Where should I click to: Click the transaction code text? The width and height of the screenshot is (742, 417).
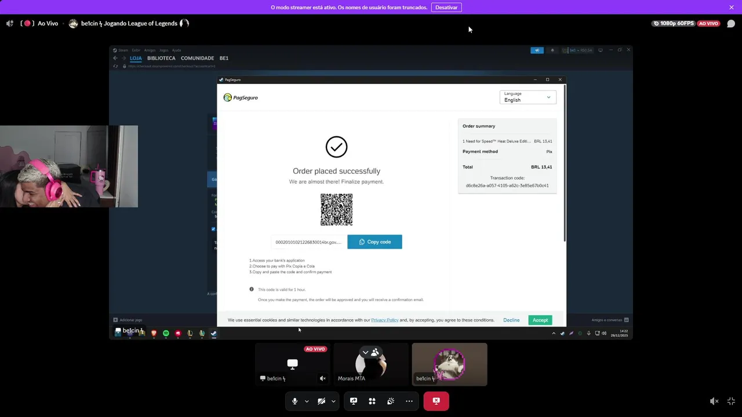tap(507, 186)
